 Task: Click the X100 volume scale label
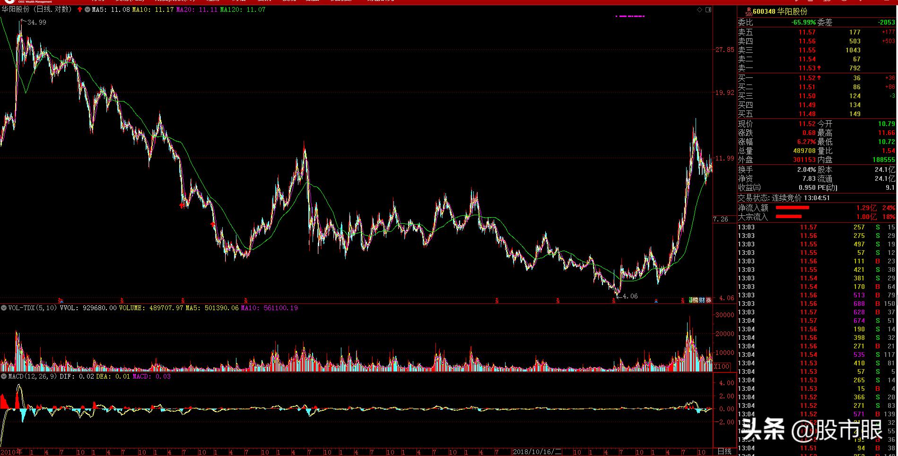[x=722, y=366]
